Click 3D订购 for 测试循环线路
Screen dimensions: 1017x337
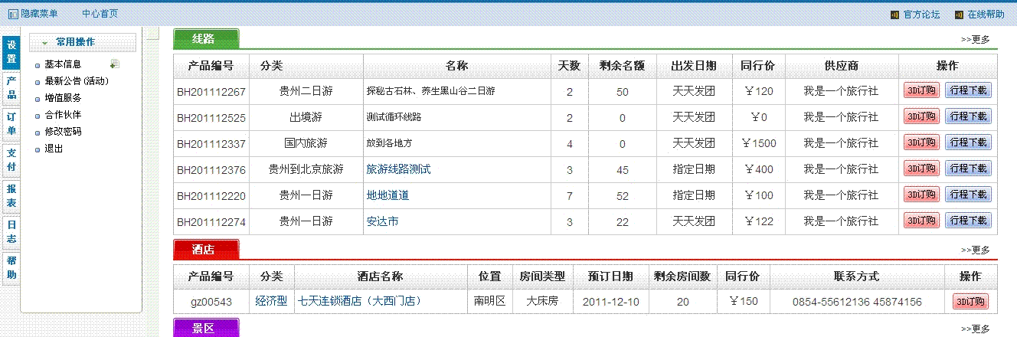921,116
